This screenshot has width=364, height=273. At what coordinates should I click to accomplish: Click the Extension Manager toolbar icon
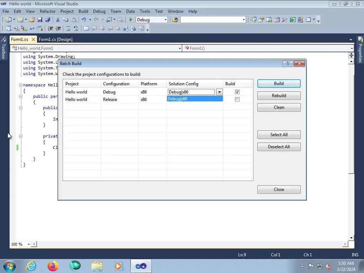point(300,20)
